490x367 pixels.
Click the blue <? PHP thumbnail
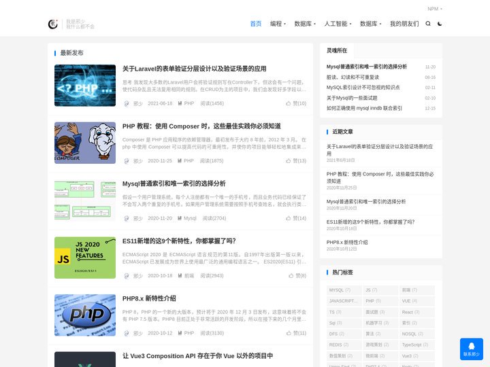tap(85, 86)
